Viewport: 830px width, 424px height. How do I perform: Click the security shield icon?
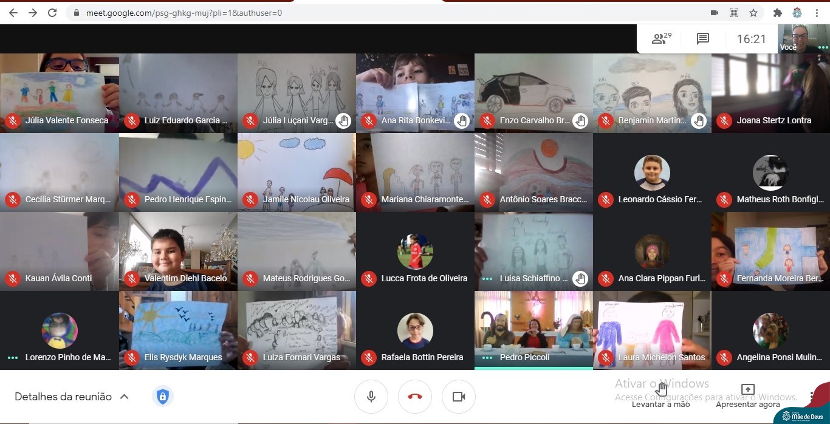pos(162,397)
